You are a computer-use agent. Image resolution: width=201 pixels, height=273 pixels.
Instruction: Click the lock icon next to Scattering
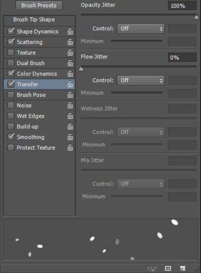coord(70,42)
